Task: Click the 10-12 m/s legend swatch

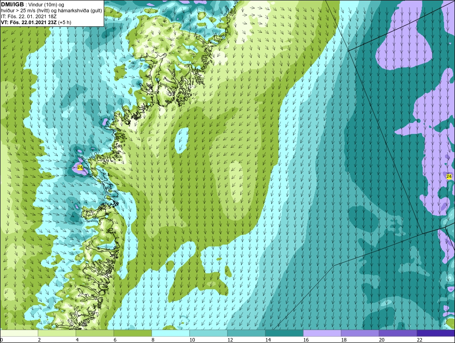Action: pos(208,333)
